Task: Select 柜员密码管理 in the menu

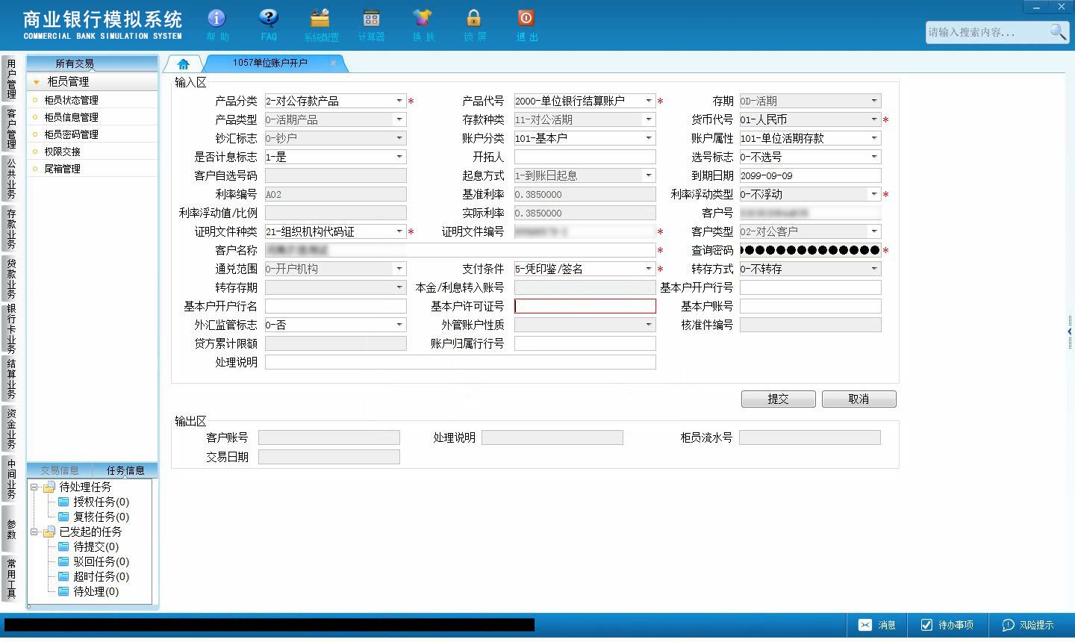Action: (71, 134)
